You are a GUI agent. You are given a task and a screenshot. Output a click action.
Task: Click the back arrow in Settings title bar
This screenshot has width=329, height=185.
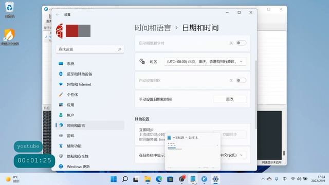pyautogui.click(x=58, y=15)
